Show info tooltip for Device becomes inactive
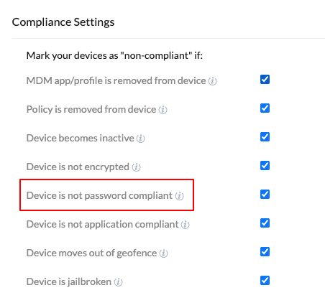Screen dimensions: 325x308 point(140,139)
